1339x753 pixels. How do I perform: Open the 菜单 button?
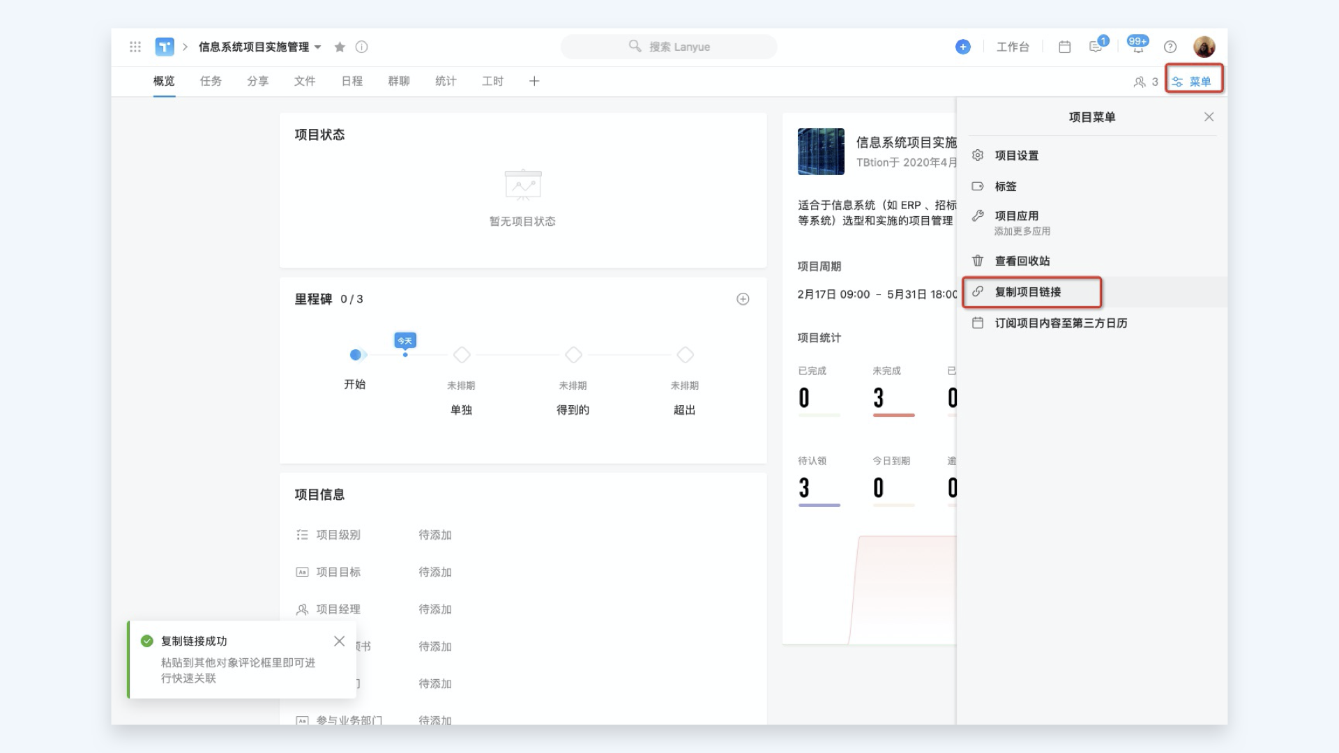point(1193,81)
